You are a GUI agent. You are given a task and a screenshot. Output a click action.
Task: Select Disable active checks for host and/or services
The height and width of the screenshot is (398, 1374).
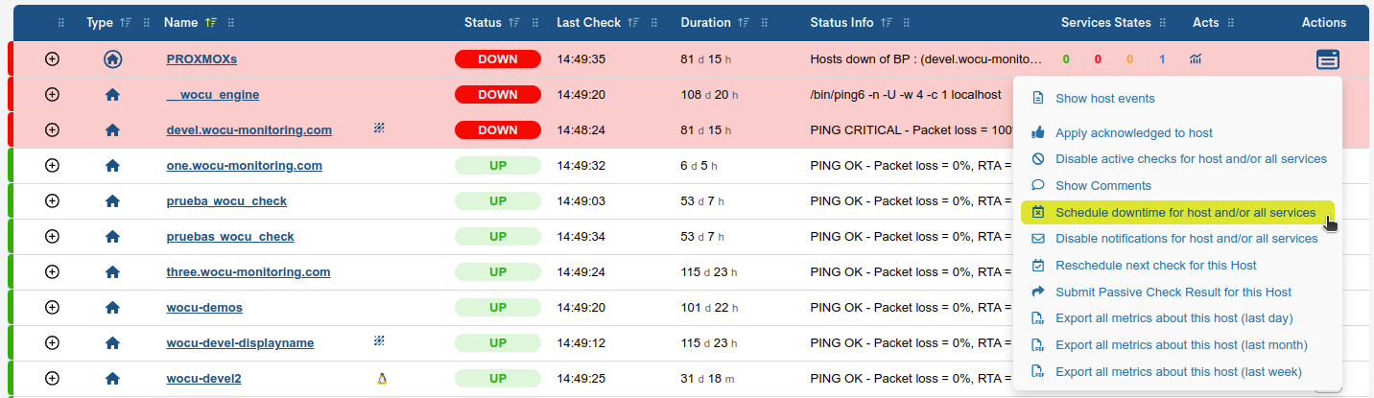point(1177,159)
